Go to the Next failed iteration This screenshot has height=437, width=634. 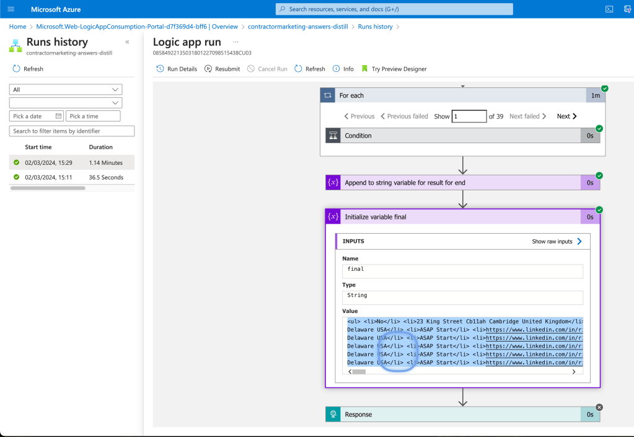click(527, 117)
